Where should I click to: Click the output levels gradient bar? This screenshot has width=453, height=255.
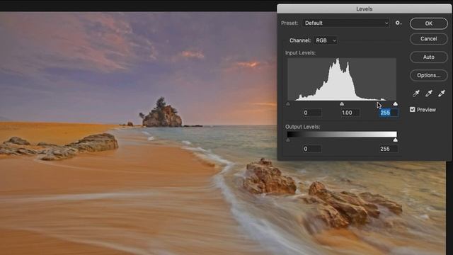point(342,134)
